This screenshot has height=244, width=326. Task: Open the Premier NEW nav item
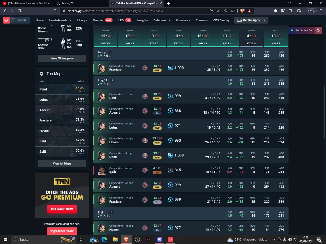tap(103, 20)
